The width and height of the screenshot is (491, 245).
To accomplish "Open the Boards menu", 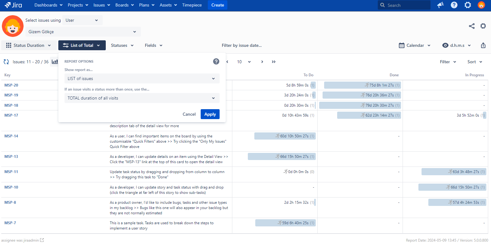I will 124,5.
